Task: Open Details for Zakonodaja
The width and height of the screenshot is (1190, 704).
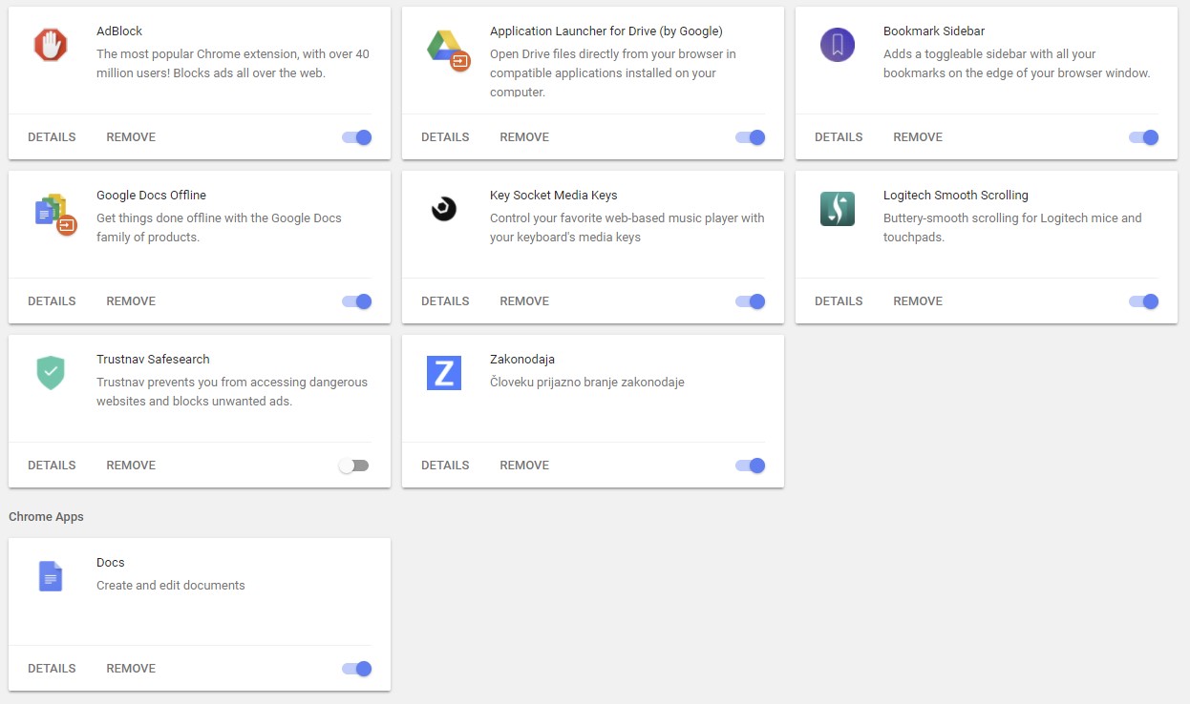Action: coord(445,466)
